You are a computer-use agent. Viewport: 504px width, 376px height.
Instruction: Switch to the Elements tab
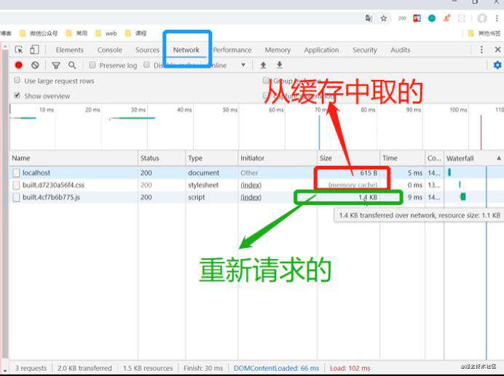click(x=69, y=49)
